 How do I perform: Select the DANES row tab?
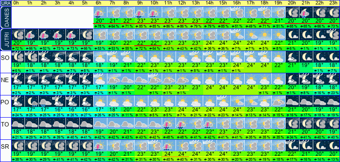coord(5,18)
